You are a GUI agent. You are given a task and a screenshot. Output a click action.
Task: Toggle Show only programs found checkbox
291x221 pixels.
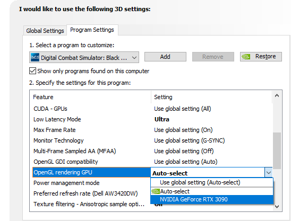click(33, 71)
